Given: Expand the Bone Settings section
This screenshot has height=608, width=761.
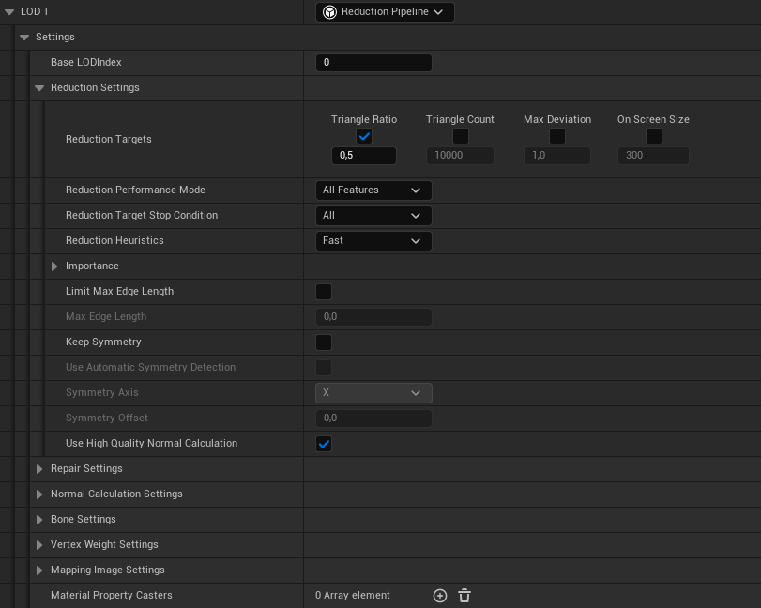Looking at the screenshot, I should [38, 519].
